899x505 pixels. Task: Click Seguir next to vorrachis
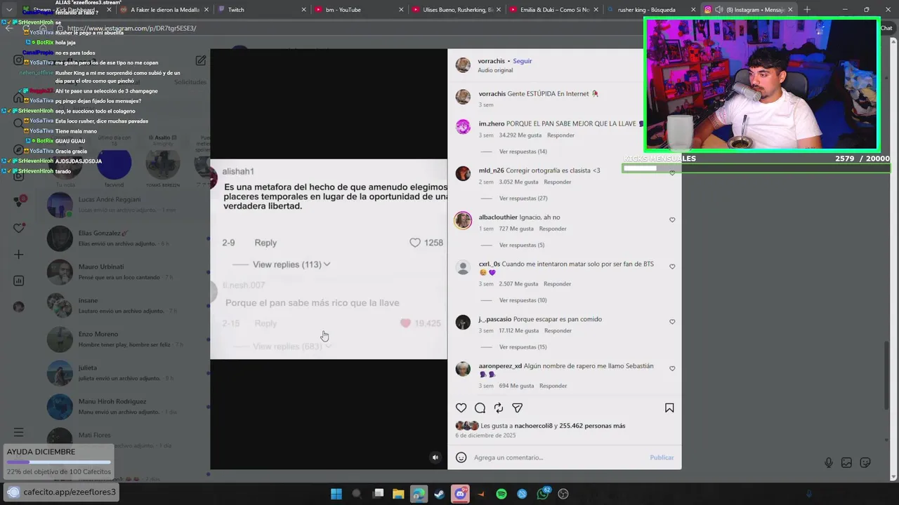click(523, 61)
